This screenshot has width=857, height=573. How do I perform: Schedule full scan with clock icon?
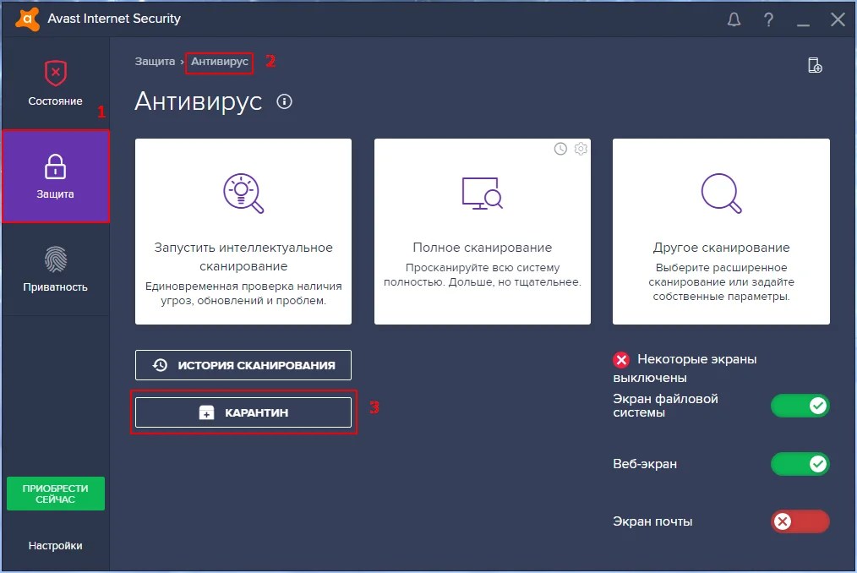560,149
